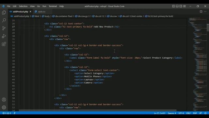The image size is (209, 118).
Task: Click addProduct.php in the breadcrumb
Action: pyautogui.click(x=21, y=16)
